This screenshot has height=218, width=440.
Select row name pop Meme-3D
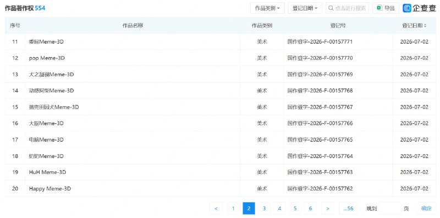click(x=47, y=58)
